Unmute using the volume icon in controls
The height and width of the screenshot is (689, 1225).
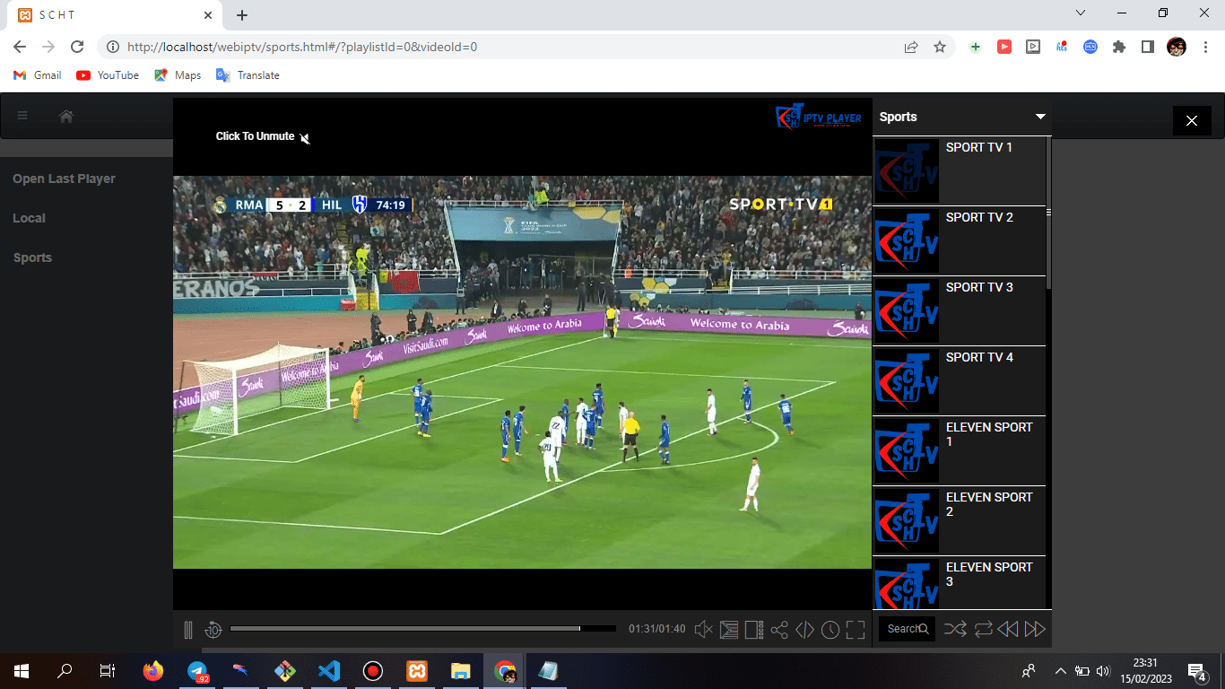[x=704, y=630]
